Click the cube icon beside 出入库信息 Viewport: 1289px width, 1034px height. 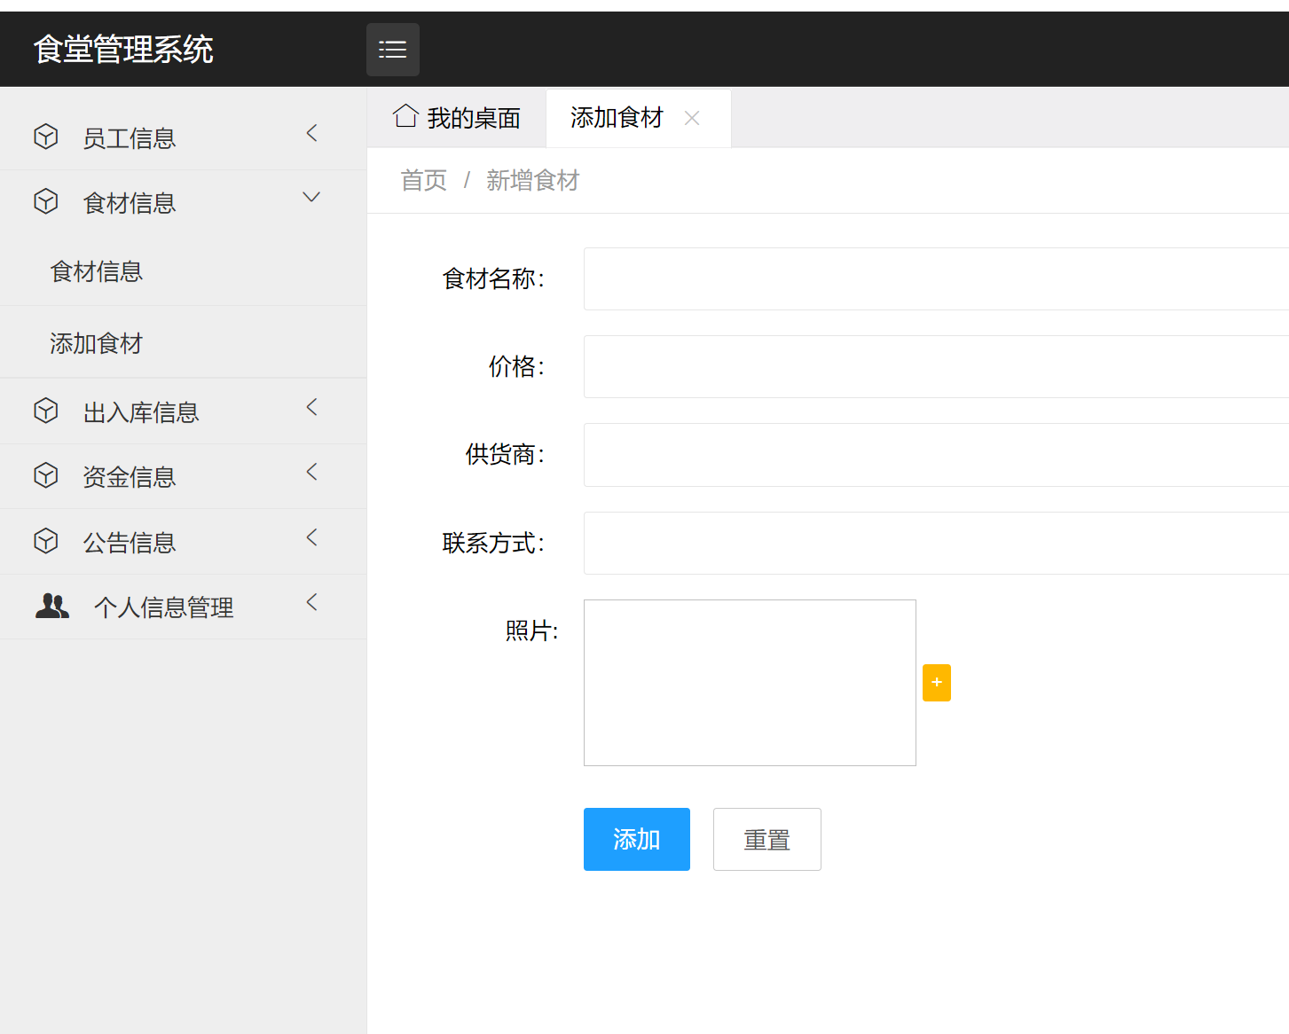tap(46, 411)
